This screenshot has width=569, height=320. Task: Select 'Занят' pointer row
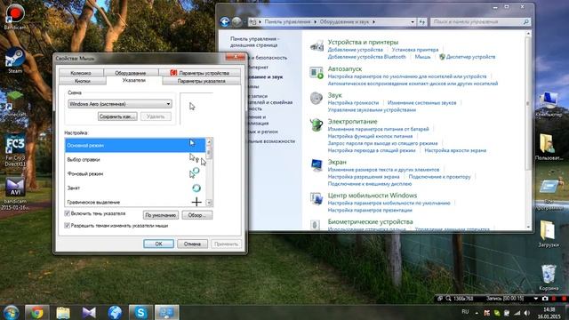135,188
